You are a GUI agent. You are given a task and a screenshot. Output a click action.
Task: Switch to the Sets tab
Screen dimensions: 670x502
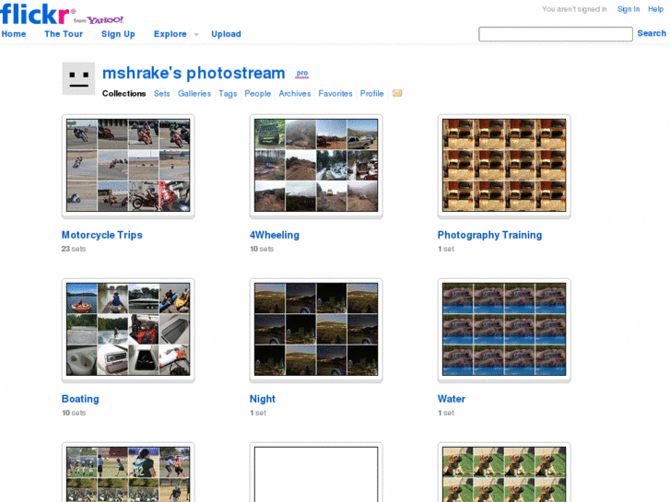pos(162,93)
